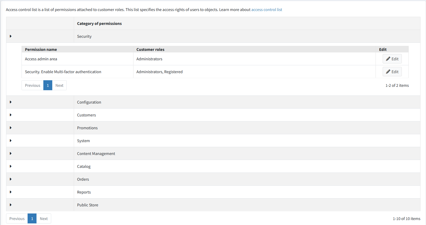Click Previous in the bottom categories pager
Viewport: 426px width, 225px height.
(x=17, y=219)
